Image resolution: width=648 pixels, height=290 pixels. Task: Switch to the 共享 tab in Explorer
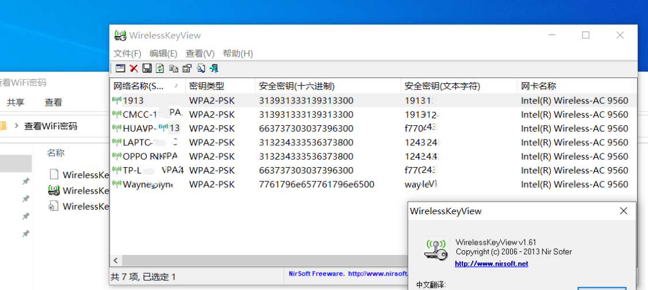pos(16,102)
